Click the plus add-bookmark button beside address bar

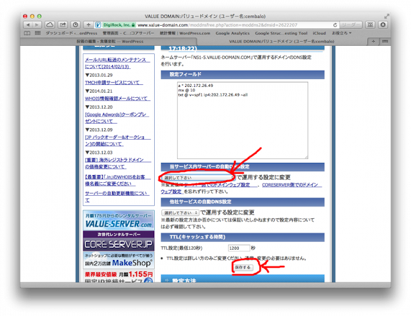coord(89,25)
